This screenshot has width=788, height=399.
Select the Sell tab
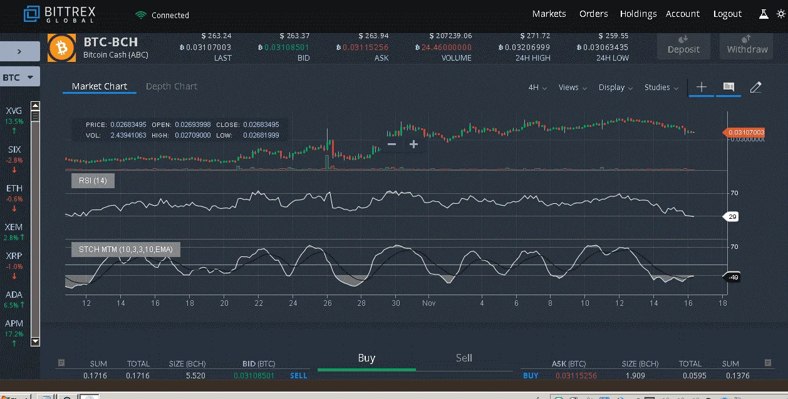coord(464,358)
